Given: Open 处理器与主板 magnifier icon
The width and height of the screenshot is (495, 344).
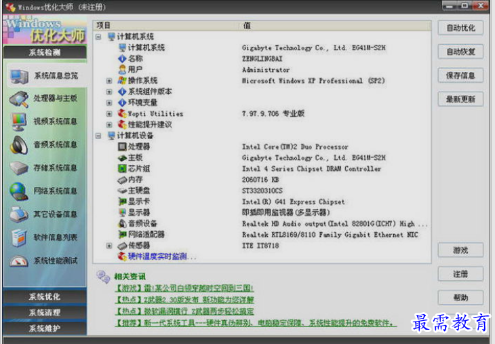Looking at the screenshot, I should (x=19, y=99).
